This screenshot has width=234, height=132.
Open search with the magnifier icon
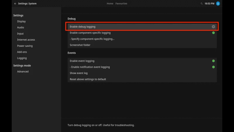point(202,4)
